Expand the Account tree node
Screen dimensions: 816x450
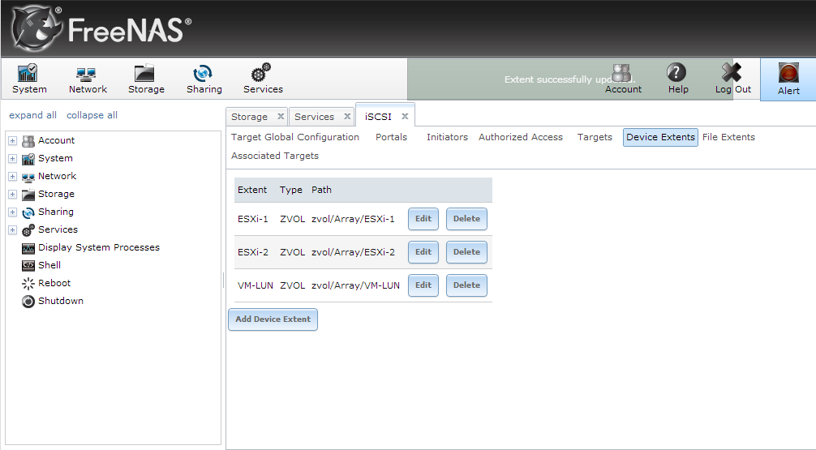pos(12,140)
